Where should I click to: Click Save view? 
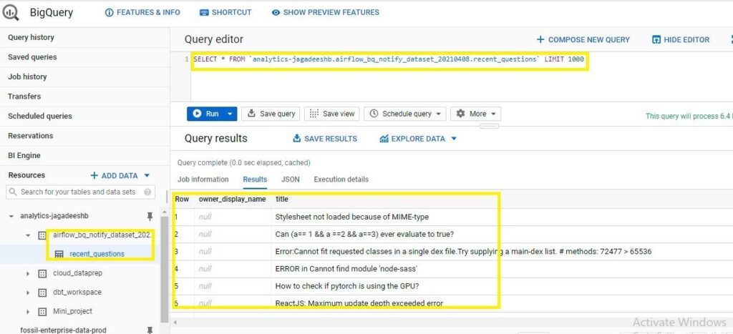click(x=332, y=114)
